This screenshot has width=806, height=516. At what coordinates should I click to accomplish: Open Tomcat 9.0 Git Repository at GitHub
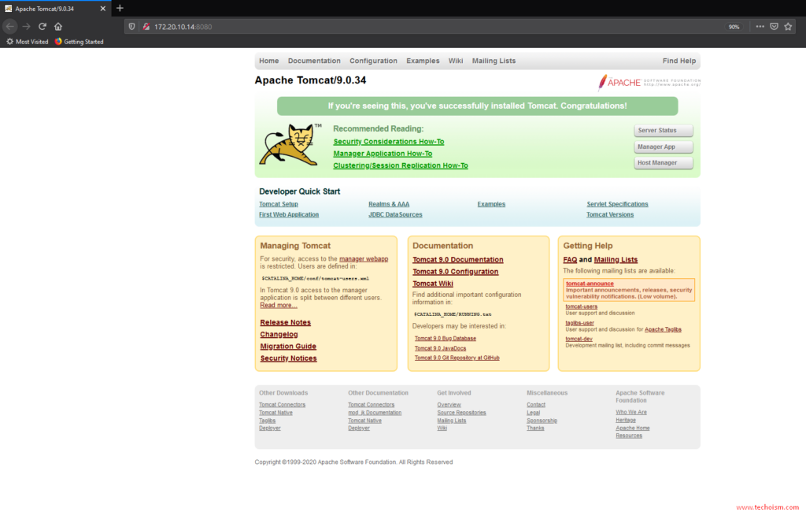point(457,358)
